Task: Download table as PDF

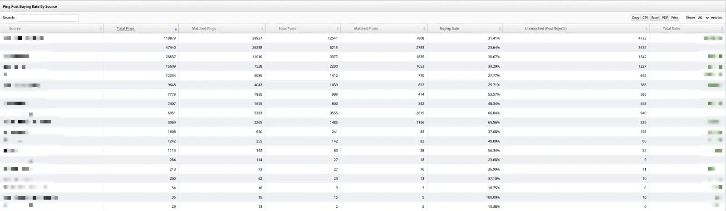Action: (x=665, y=18)
